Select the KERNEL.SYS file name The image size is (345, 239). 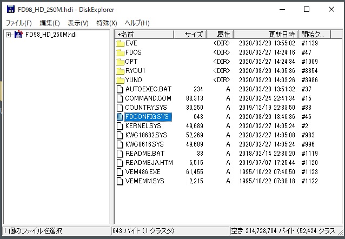click(143, 126)
